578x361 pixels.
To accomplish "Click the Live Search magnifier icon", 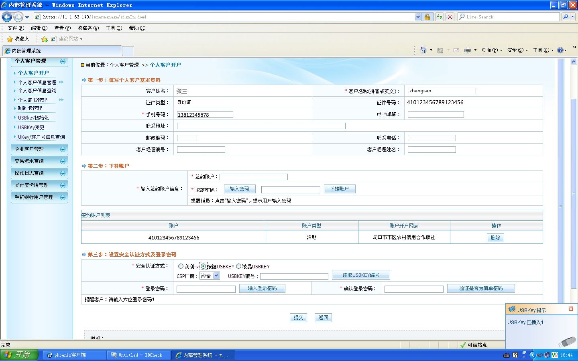I will [566, 17].
